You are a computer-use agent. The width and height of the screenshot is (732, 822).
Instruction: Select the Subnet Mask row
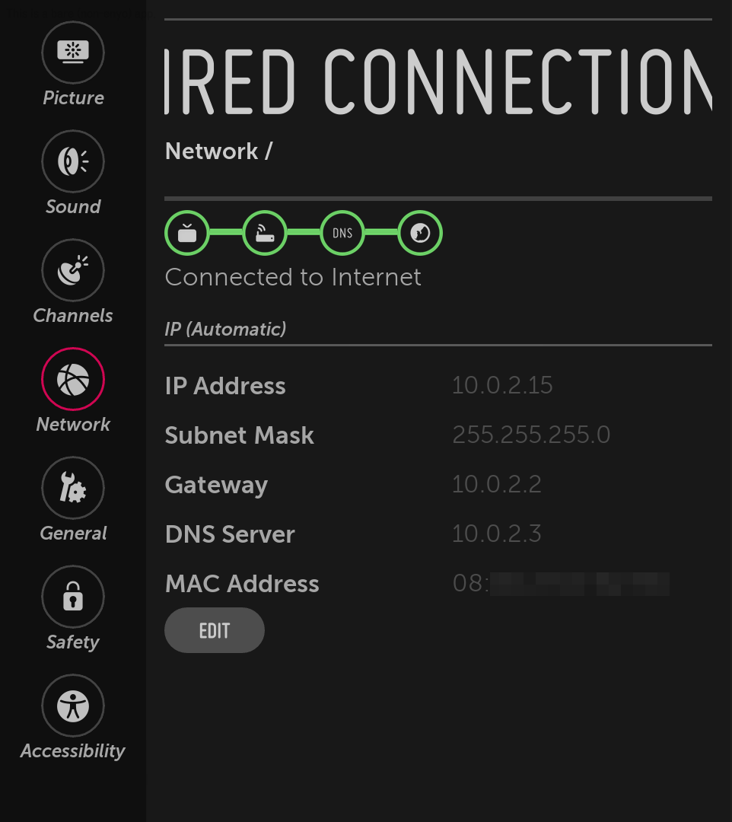point(239,435)
